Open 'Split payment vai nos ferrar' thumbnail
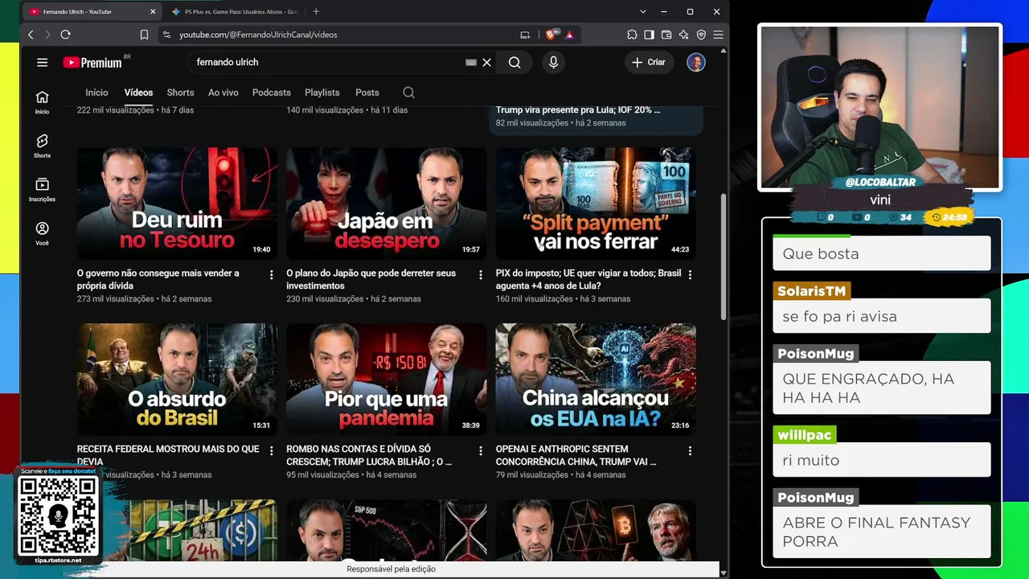The height and width of the screenshot is (579, 1029). pos(596,203)
